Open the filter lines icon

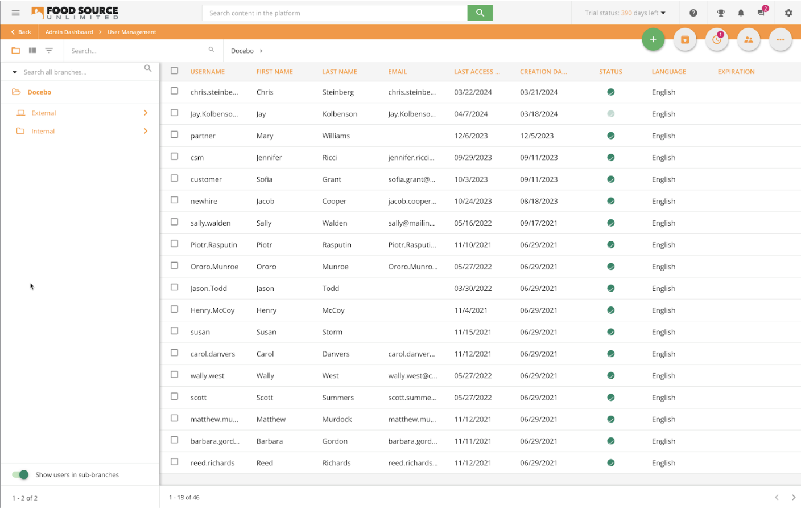[49, 51]
